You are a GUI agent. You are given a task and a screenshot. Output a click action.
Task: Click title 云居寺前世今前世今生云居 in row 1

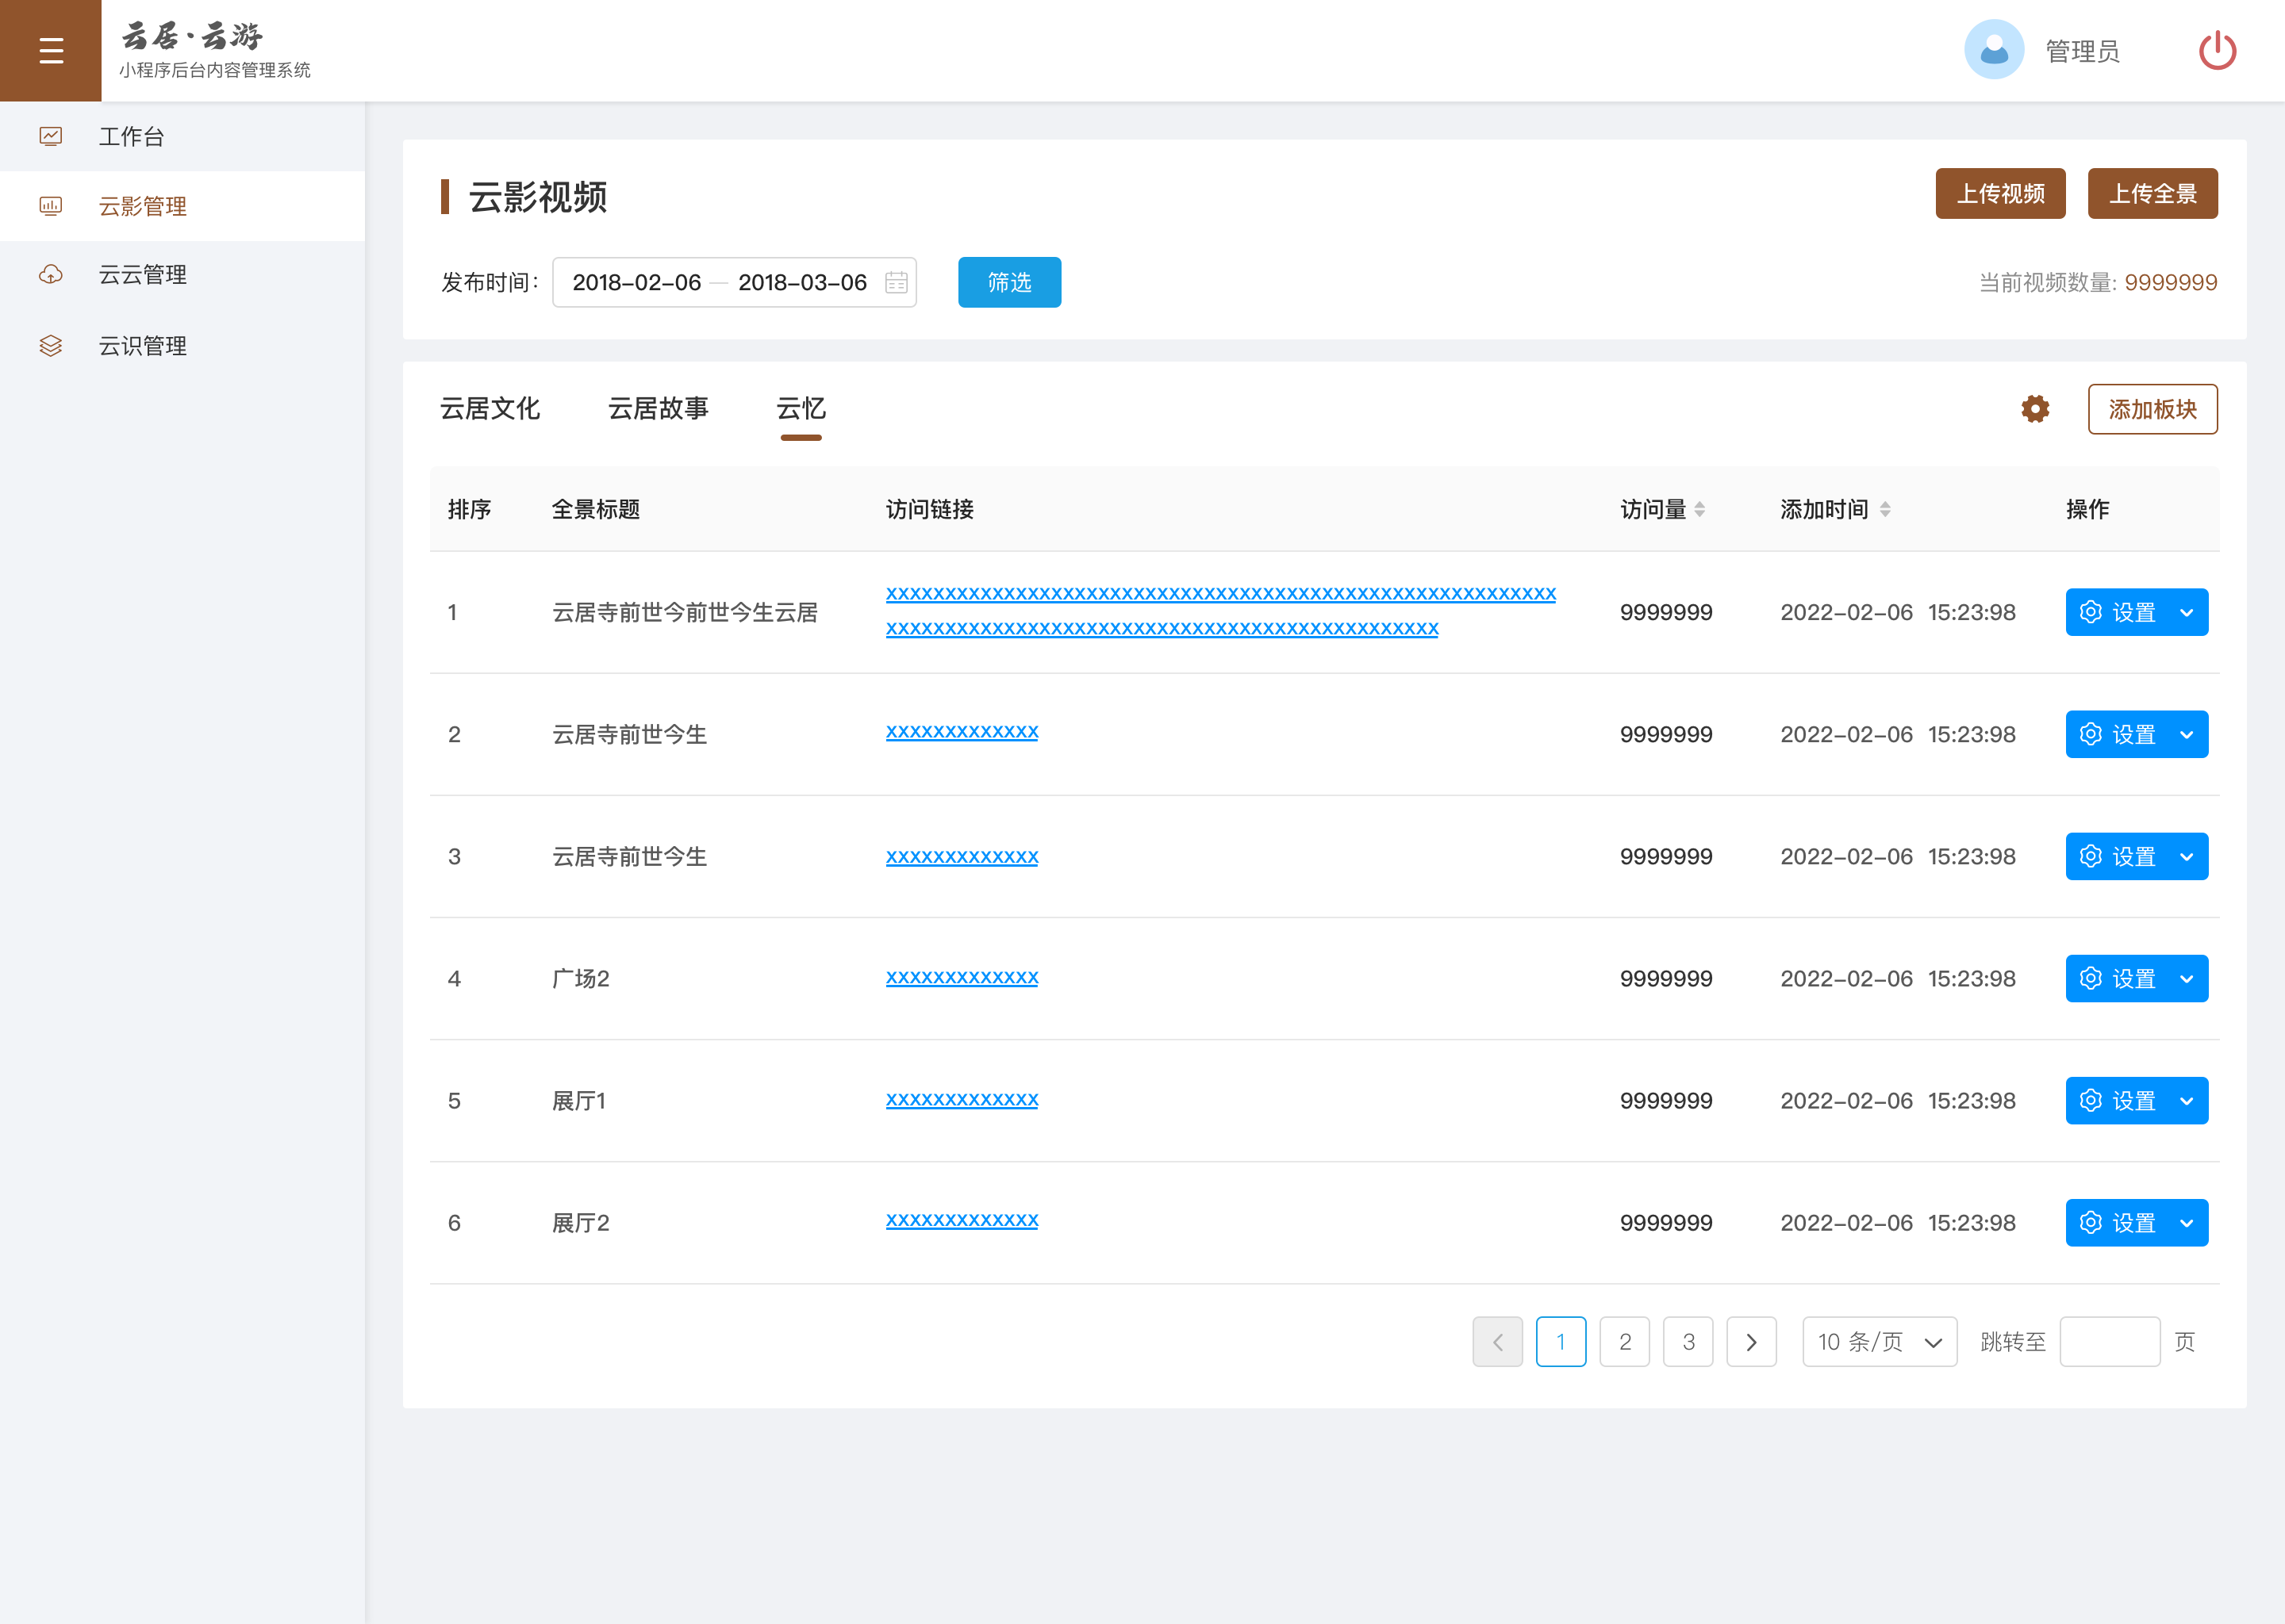(x=685, y=612)
